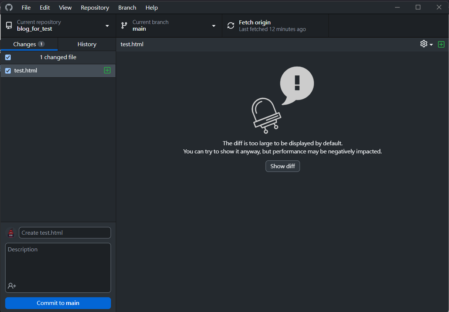Open the Branch menu
This screenshot has height=312, width=449.
click(127, 7)
